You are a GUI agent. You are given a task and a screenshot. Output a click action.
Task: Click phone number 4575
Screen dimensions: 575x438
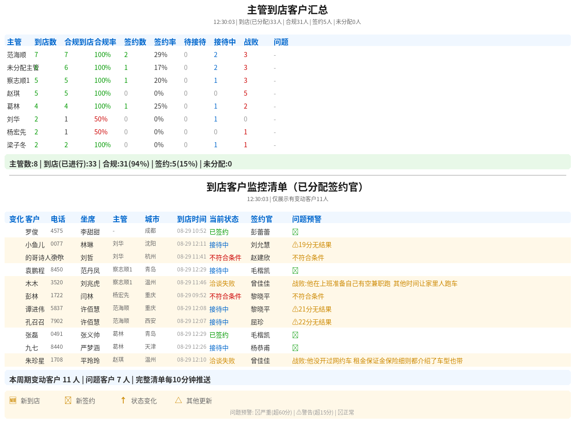[x=57, y=231]
